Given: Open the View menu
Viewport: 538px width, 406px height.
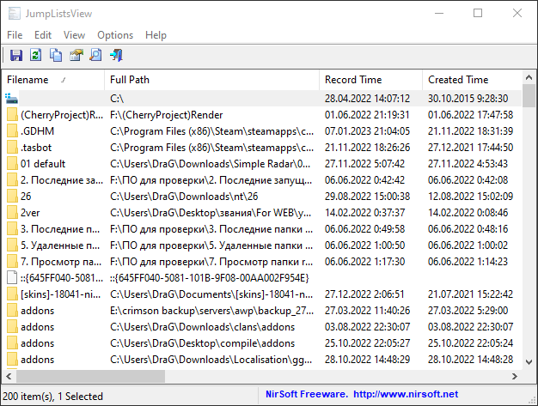Looking at the screenshot, I should 74,35.
